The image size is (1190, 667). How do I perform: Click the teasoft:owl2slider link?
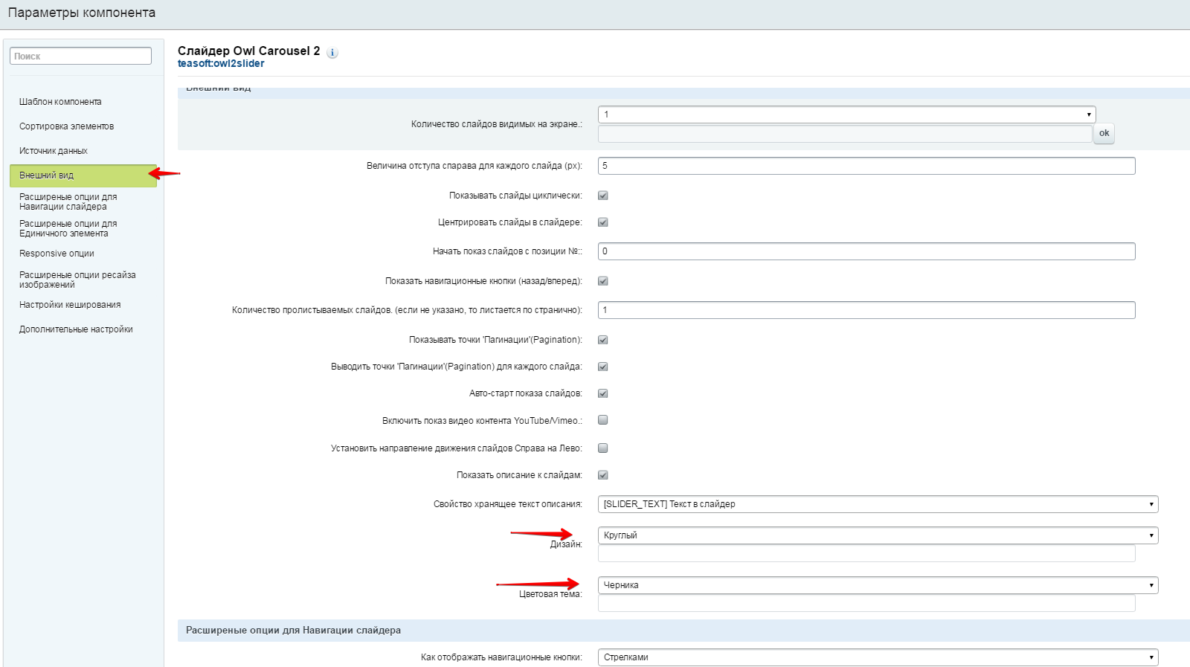click(x=221, y=64)
